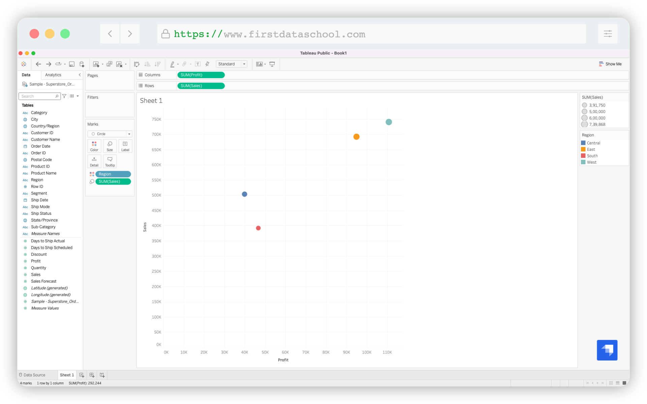The width and height of the screenshot is (647, 404).
Task: Click the Show Mark Labels icon
Action: (x=198, y=64)
